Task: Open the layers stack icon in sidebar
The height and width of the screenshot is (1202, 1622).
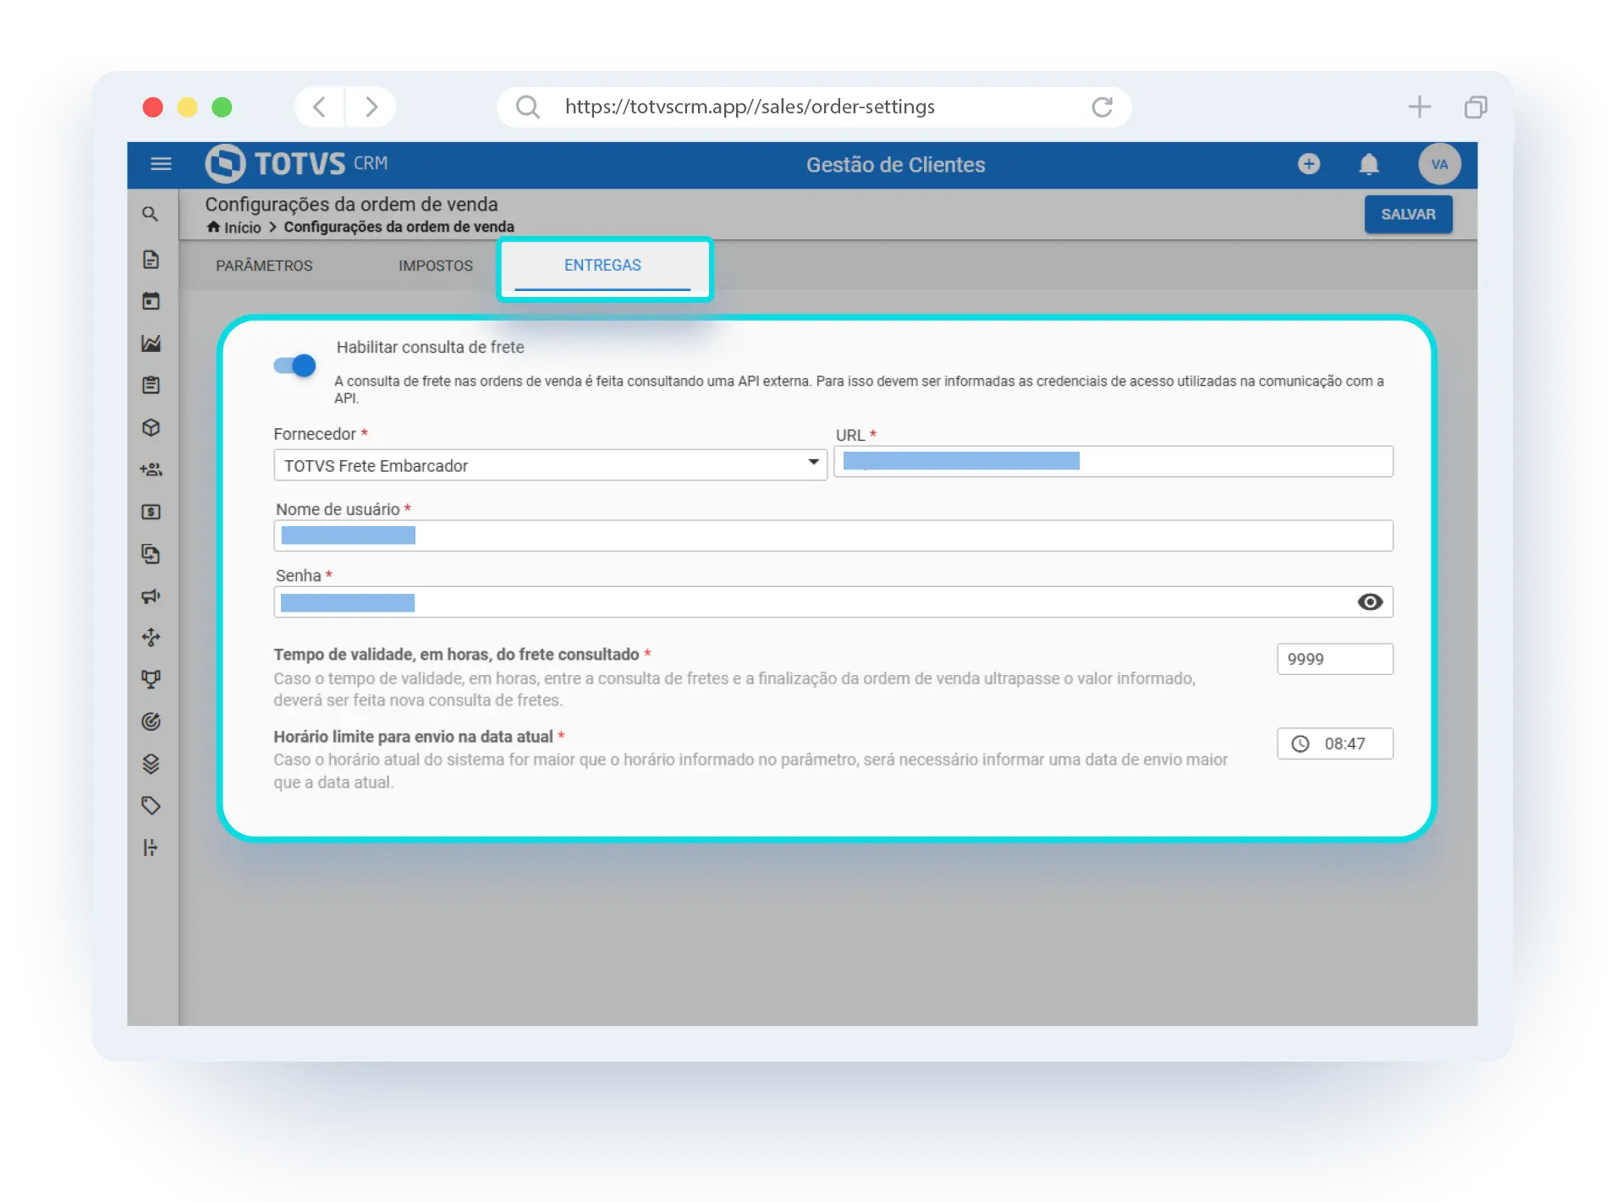Action: coord(151,764)
